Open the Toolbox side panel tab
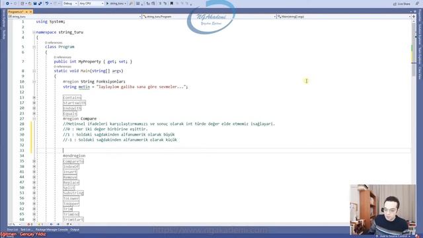Viewport: 423px width, 238px height. (4, 34)
